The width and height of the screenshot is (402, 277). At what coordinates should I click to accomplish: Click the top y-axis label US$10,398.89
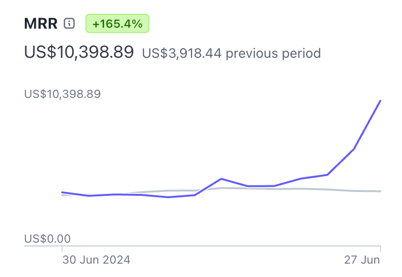pyautogui.click(x=62, y=94)
